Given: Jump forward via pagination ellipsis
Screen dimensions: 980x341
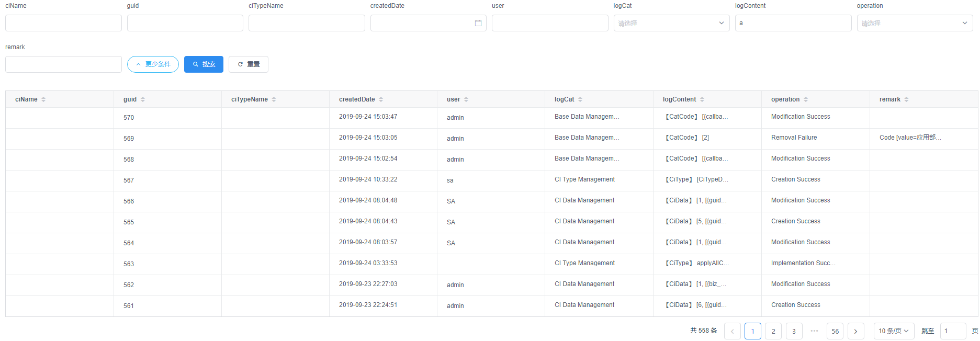Looking at the screenshot, I should [x=814, y=331].
